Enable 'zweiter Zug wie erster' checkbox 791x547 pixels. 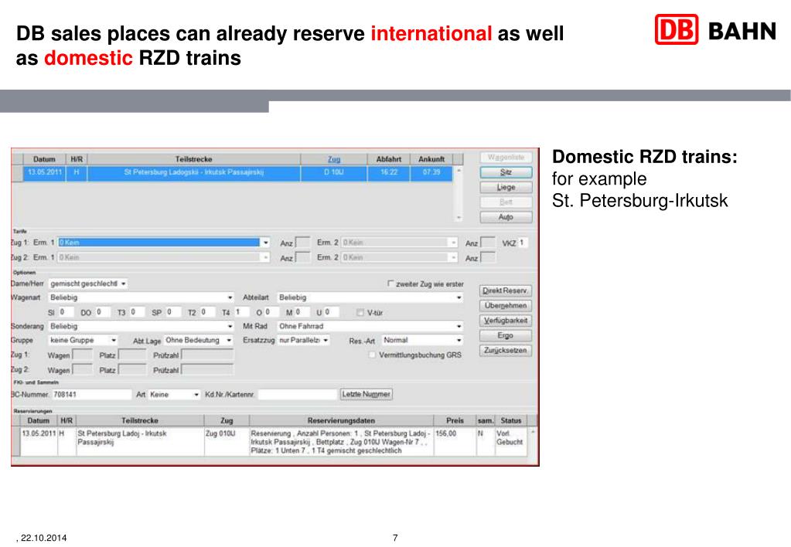(390, 284)
